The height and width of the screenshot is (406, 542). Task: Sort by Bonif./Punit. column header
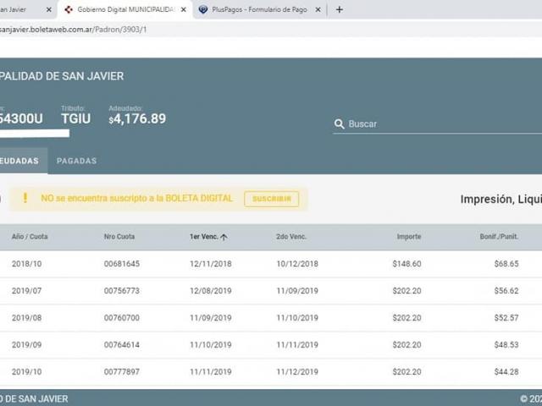pos(499,237)
